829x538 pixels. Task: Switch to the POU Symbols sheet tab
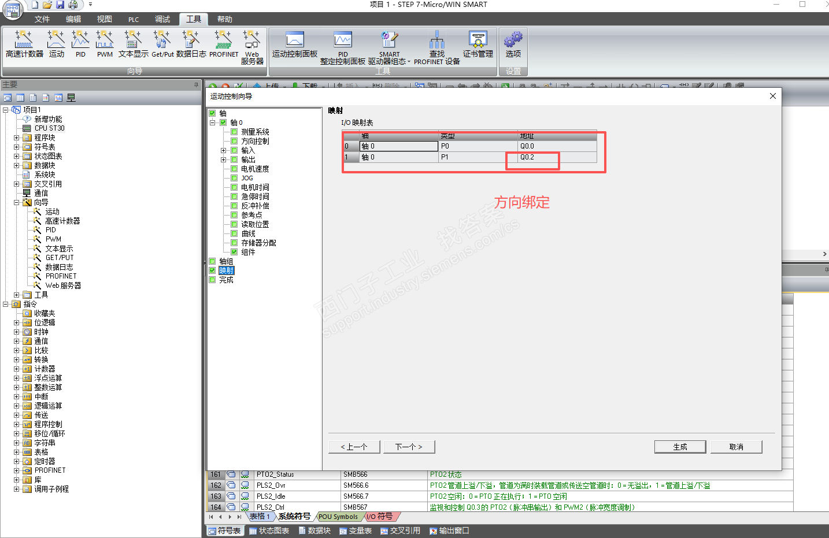338,517
